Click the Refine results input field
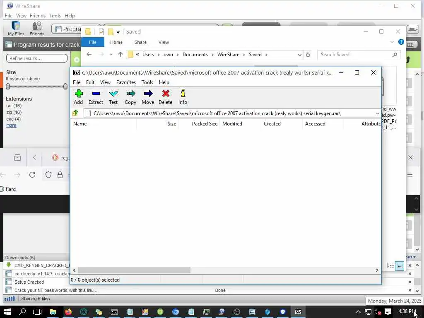This screenshot has width=424, height=318. click(x=37, y=58)
